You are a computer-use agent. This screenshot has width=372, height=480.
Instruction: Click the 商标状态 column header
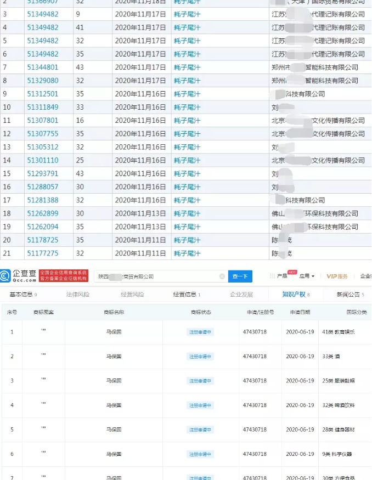click(201, 312)
